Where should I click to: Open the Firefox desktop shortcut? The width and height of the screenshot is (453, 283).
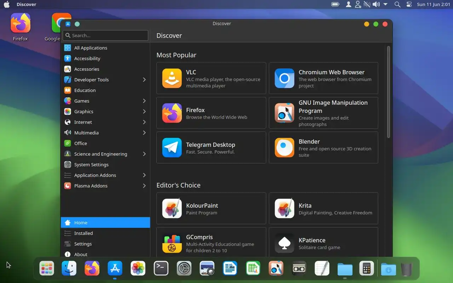pyautogui.click(x=21, y=27)
